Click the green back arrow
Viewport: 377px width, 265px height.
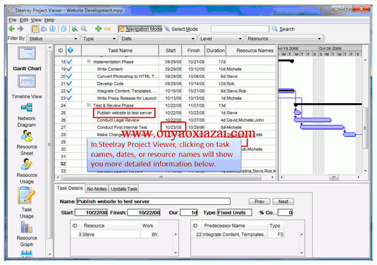[11, 29]
